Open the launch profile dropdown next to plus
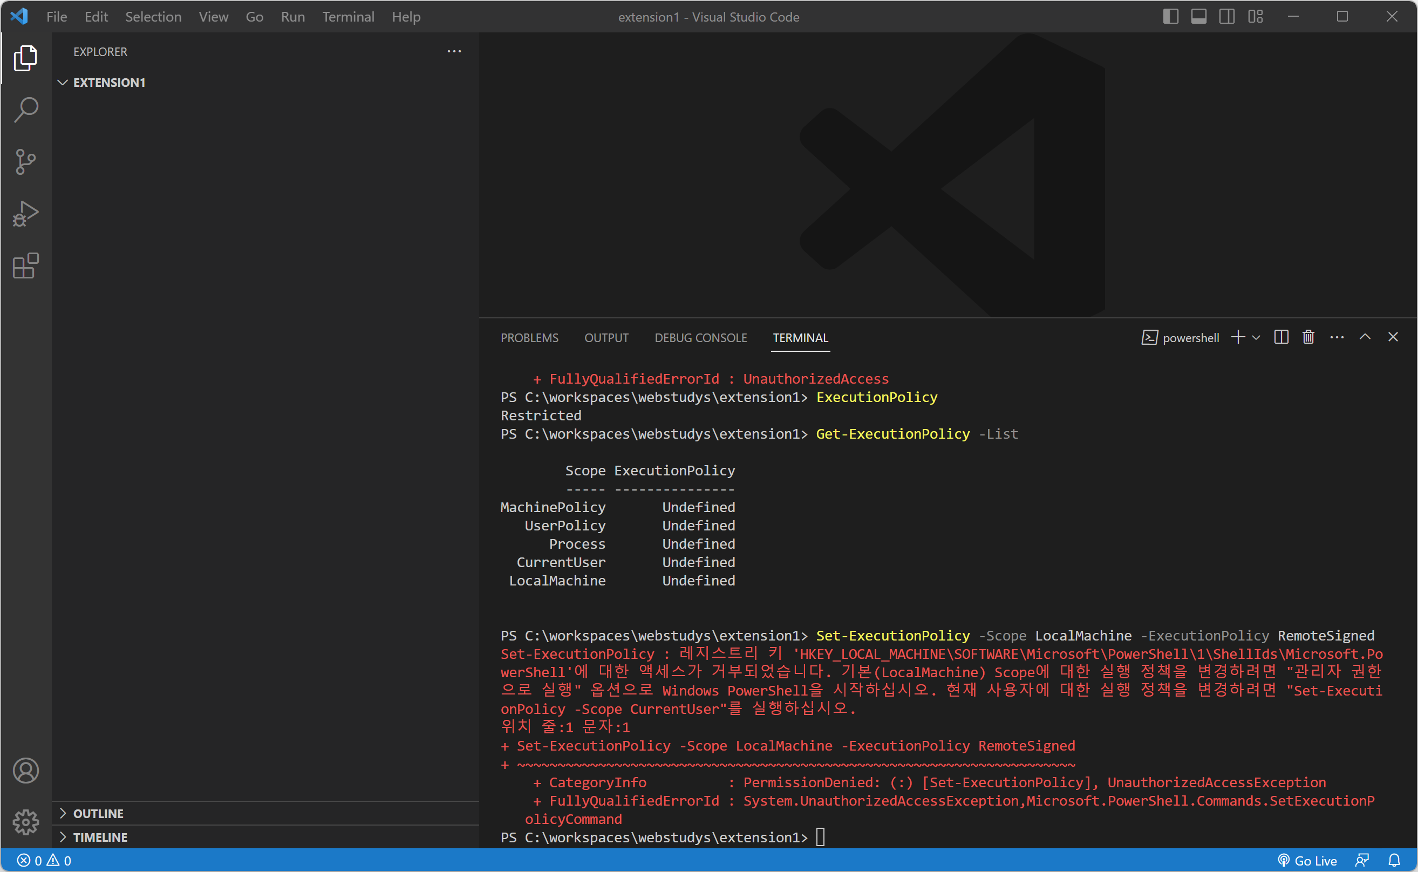This screenshot has height=872, width=1418. point(1256,337)
